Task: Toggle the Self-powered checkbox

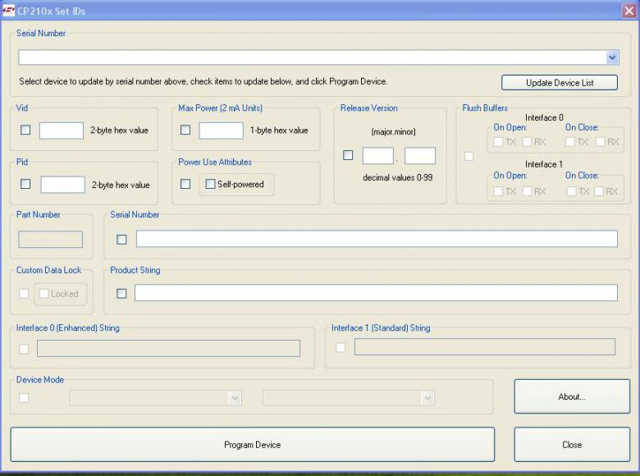Action: click(x=210, y=184)
